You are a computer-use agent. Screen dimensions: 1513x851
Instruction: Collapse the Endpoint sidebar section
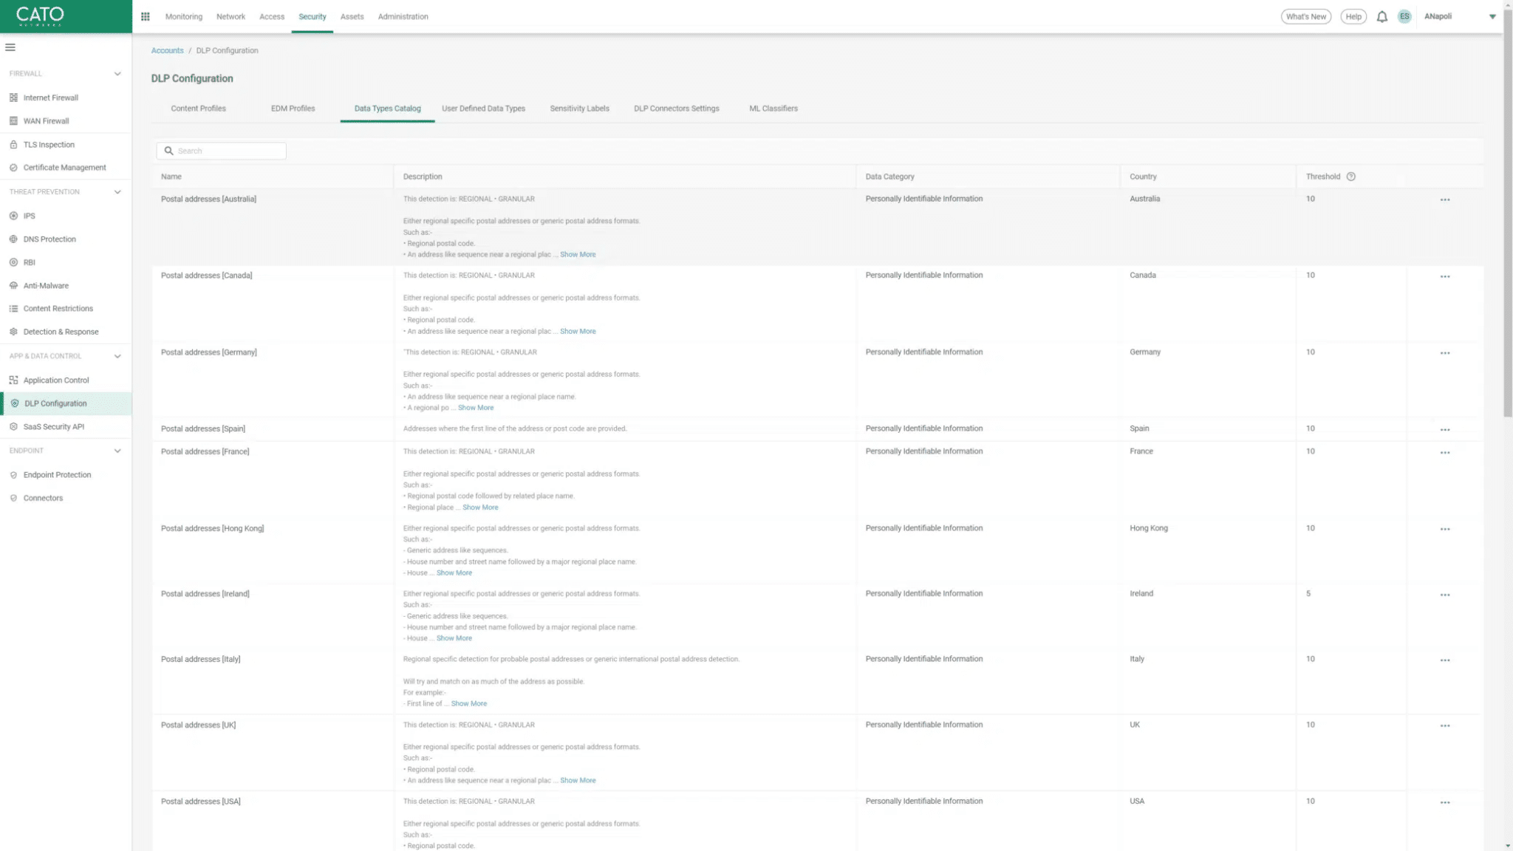click(x=117, y=451)
